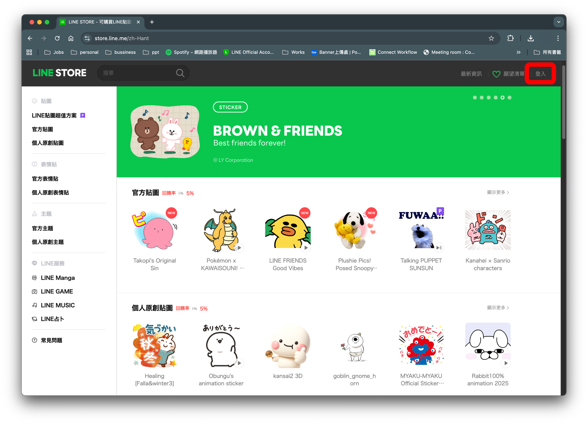Open the wishlist heart icon
The image size is (588, 424).
496,74
